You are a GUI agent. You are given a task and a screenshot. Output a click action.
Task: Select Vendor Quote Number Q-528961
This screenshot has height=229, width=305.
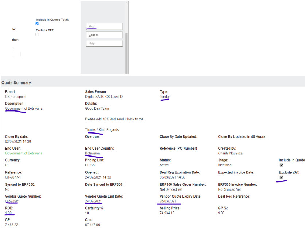tap(12, 201)
